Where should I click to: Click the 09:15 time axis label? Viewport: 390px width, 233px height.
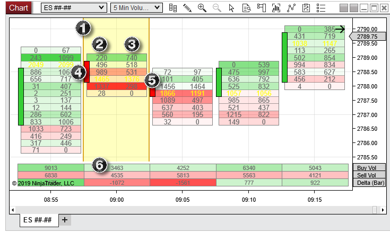point(315,200)
